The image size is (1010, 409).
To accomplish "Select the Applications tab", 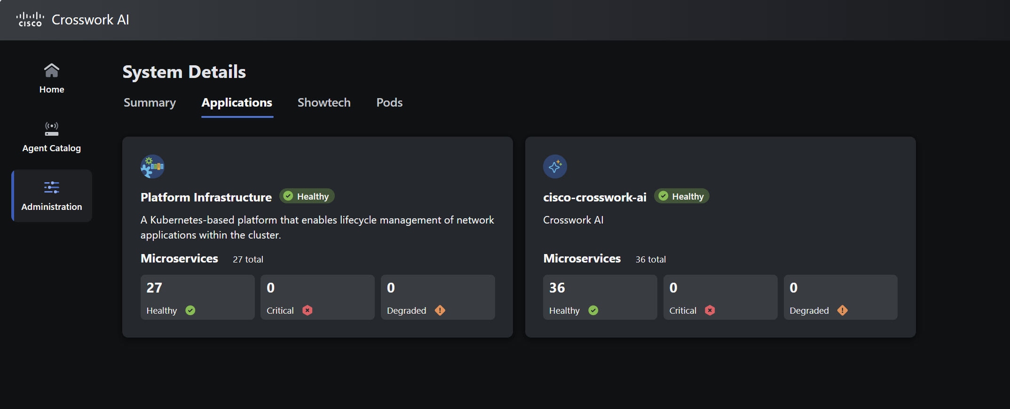I will (237, 102).
